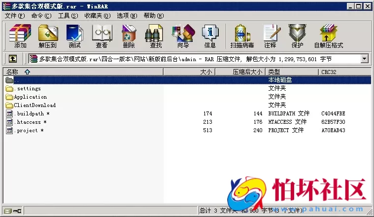Click the PROJECT 文件 type cell
The image size is (374, 217).
tap(286, 130)
